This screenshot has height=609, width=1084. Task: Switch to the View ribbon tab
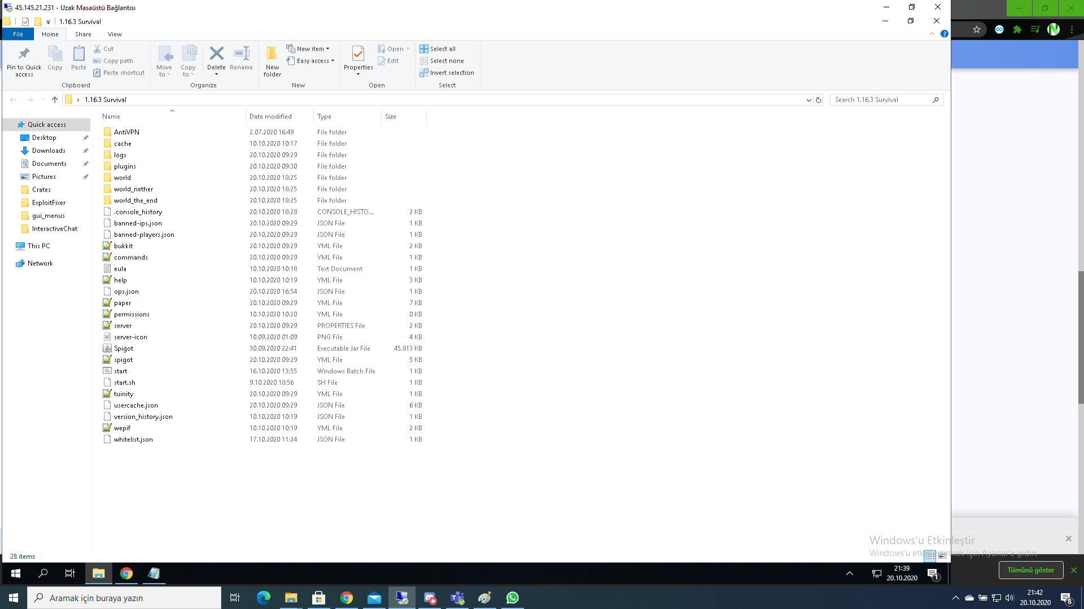pos(115,34)
